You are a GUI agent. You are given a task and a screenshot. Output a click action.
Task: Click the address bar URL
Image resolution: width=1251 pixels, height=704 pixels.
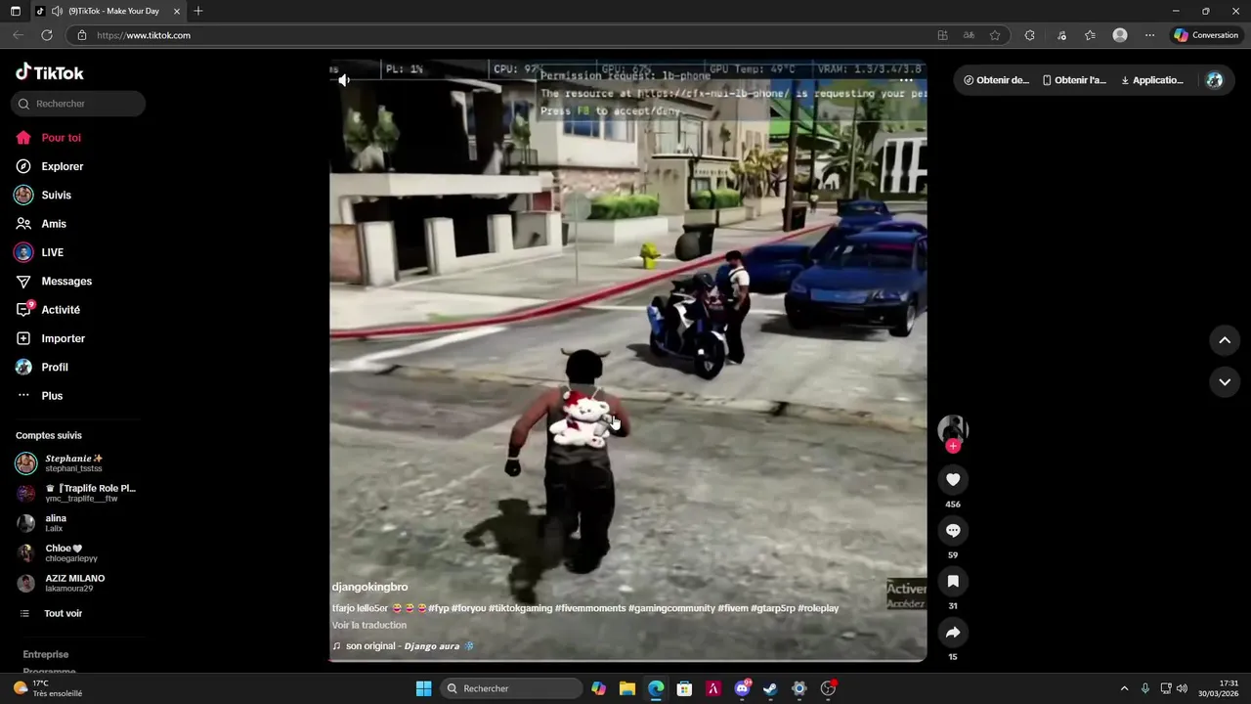point(144,35)
